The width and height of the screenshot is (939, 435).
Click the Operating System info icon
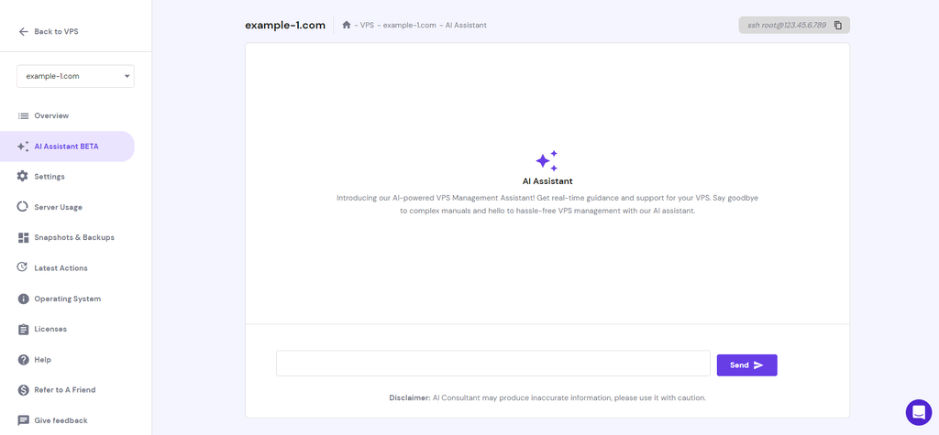pyautogui.click(x=23, y=299)
